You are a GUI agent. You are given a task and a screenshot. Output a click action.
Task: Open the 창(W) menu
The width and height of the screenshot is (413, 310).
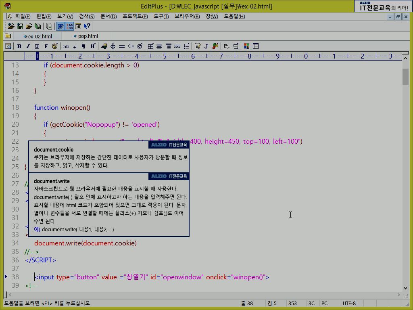[x=212, y=16]
